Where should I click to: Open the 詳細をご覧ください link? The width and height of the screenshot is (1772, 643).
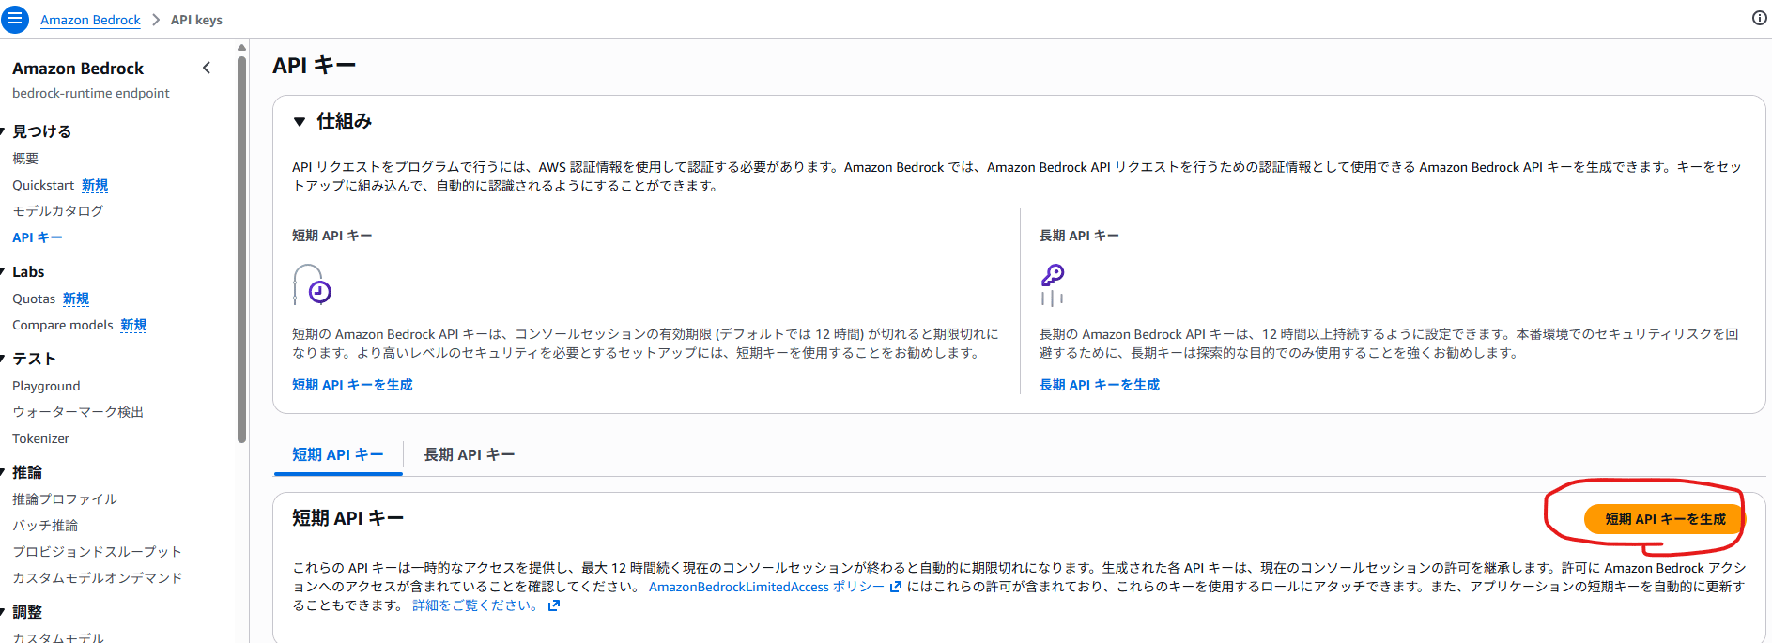click(476, 605)
